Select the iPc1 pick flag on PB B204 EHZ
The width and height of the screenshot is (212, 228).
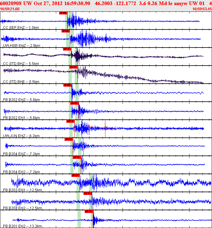click(69, 139)
